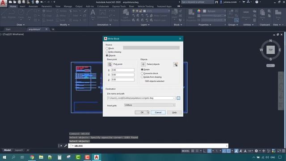Toggle ortho mode in status bar
This screenshot has width=286, height=161.
pos(205,151)
